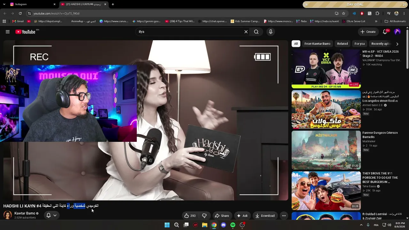Click the Create button
The image size is (409, 230).
(x=368, y=32)
